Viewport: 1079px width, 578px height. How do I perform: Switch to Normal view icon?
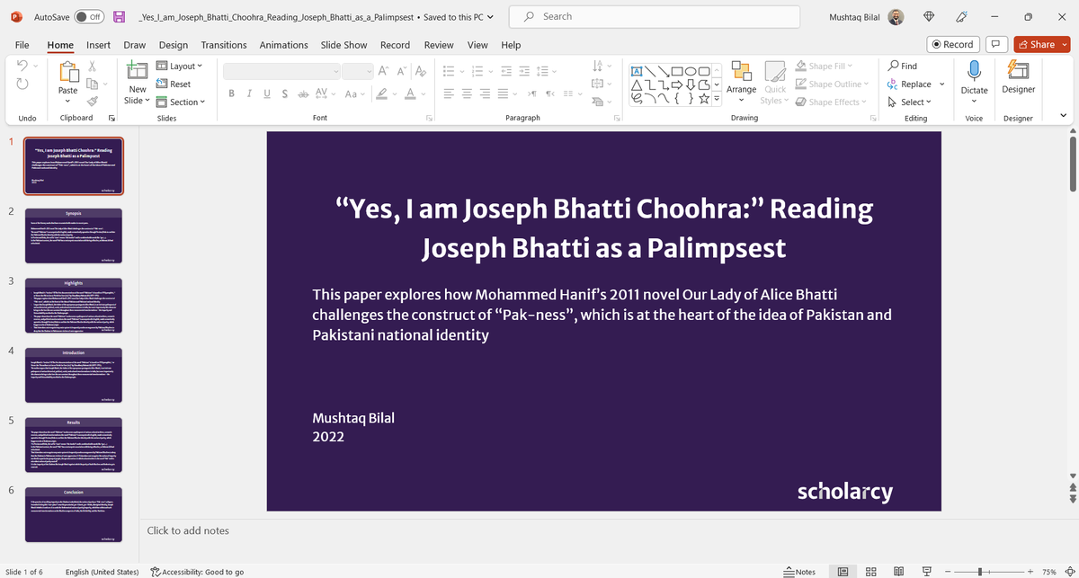tap(843, 572)
